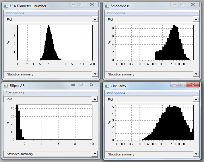This screenshot has width=204, height=162.
Task: Click the Ellipse AR window title icon
Action: point(6,85)
